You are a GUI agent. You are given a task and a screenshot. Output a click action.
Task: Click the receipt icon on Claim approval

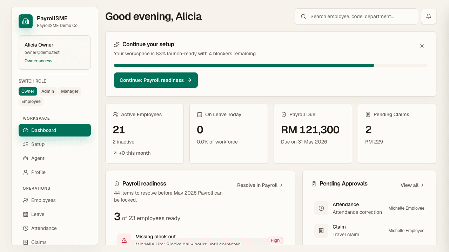(x=321, y=231)
